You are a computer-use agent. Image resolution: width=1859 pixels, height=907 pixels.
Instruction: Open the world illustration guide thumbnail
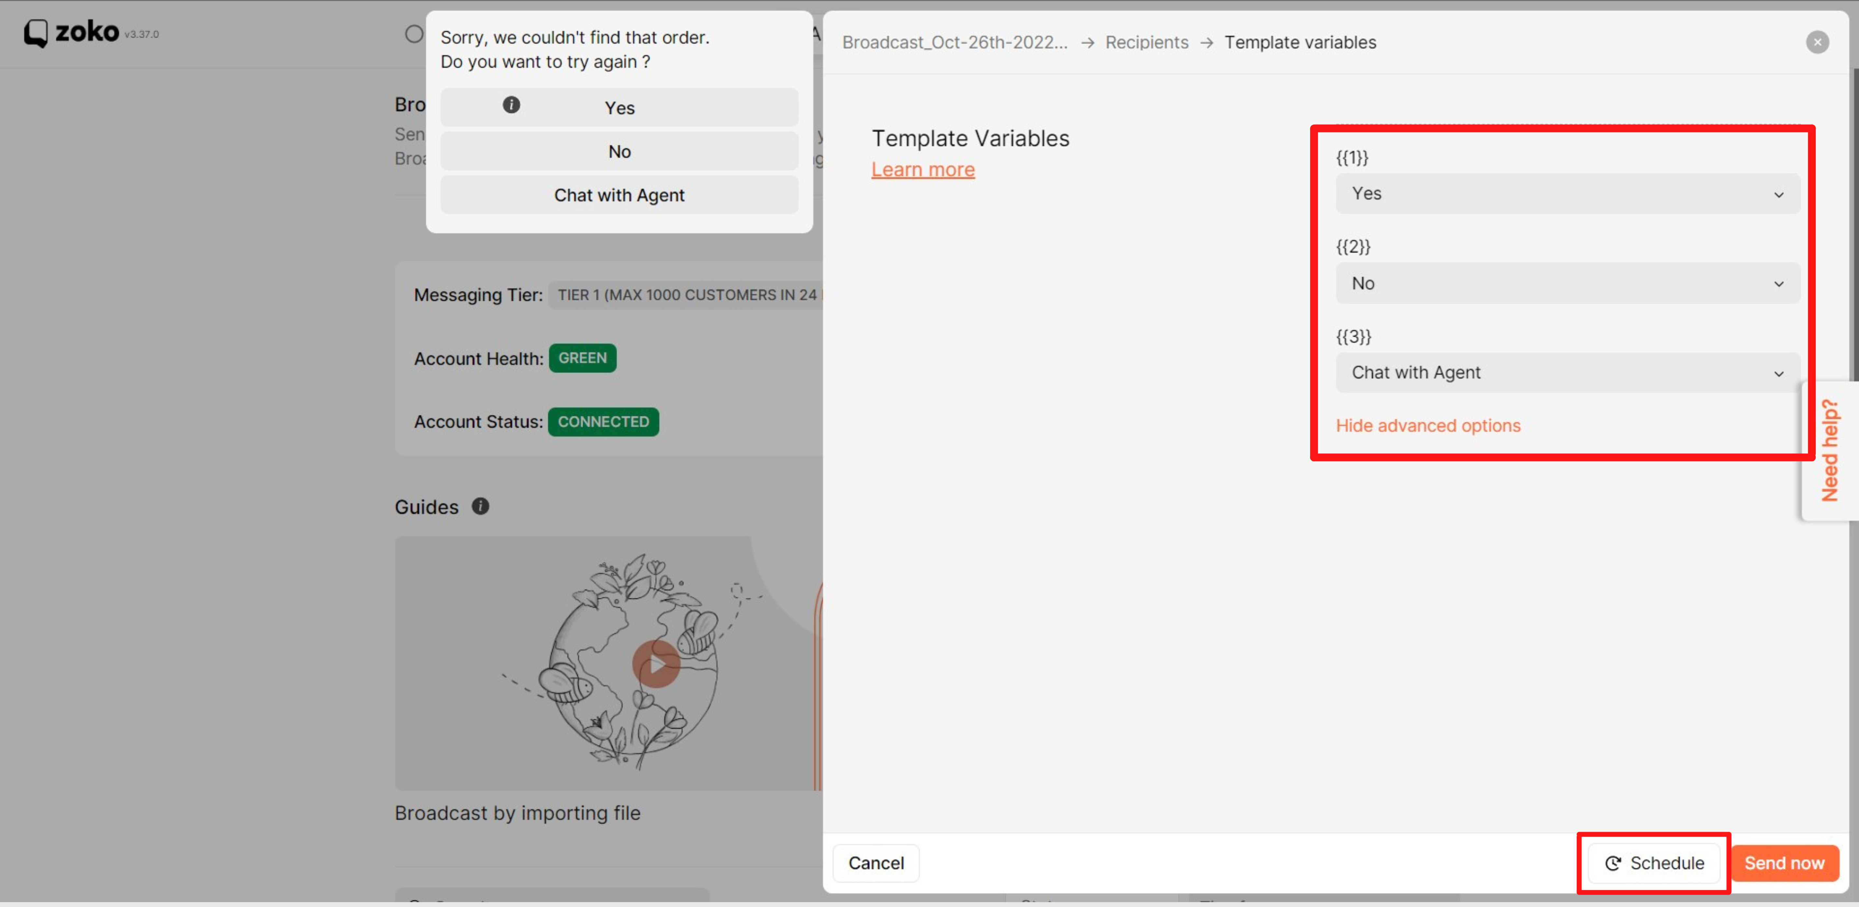point(608,663)
